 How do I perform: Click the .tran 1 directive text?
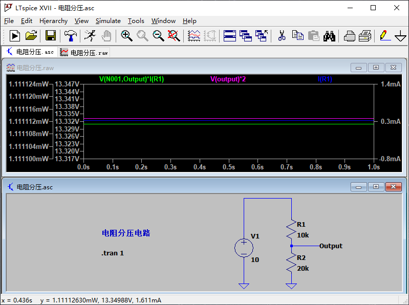113,253
